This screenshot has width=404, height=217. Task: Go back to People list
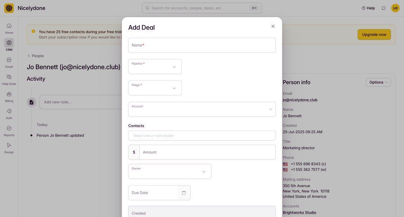(x=35, y=56)
